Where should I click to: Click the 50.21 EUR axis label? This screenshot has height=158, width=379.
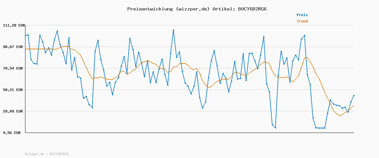point(14,90)
